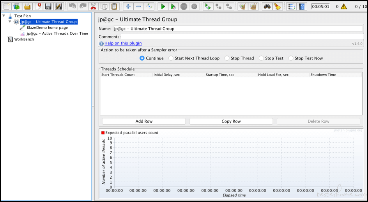
Task: Collapse the Test Plan tree node
Action: 4,16
